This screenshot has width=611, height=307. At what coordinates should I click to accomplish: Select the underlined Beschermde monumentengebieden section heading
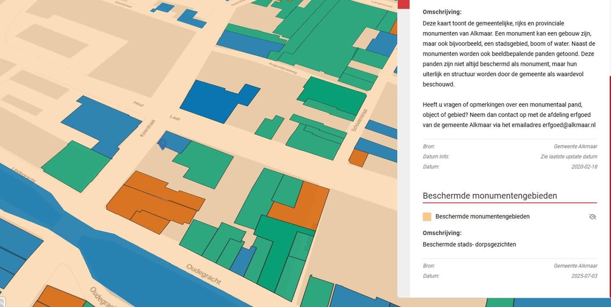(490, 196)
